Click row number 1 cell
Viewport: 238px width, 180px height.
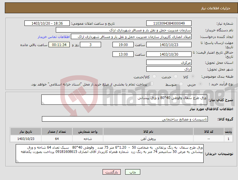[228, 139]
